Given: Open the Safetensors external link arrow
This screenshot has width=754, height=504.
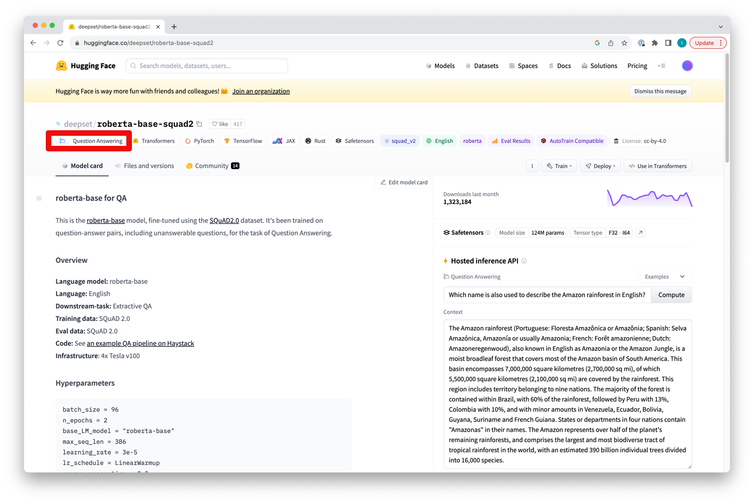Looking at the screenshot, I should pos(640,232).
